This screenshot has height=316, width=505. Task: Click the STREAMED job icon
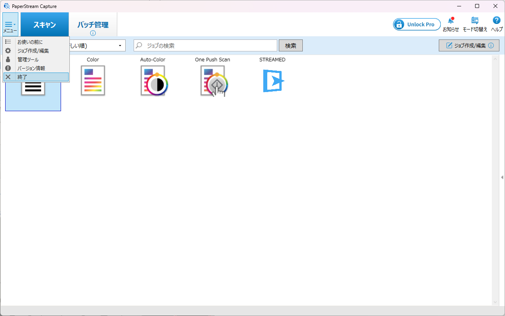(272, 80)
